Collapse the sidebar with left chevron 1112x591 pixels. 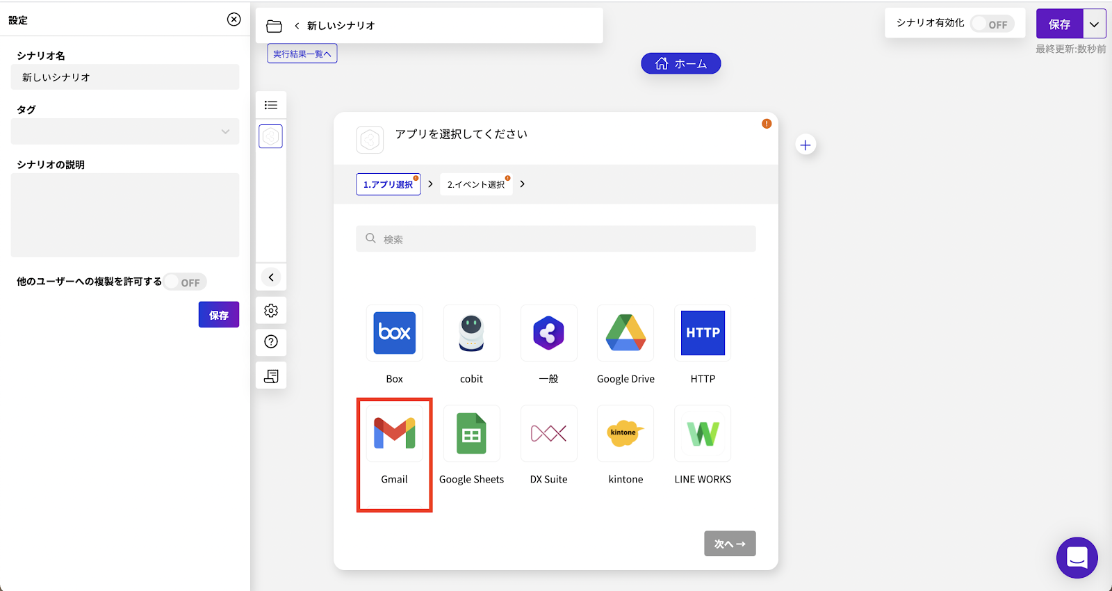click(271, 277)
